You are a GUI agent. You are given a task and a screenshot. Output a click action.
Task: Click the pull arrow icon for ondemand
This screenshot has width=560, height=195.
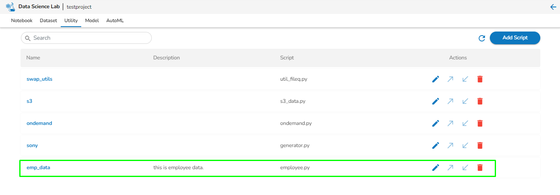point(465,123)
